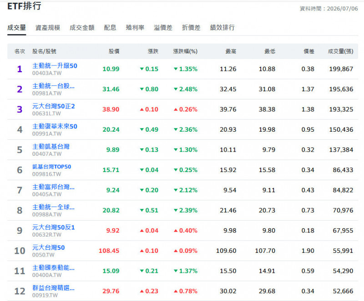This screenshot has width=364, height=301.
Task: Click stock code 00632R.TW
Action: tap(47, 235)
